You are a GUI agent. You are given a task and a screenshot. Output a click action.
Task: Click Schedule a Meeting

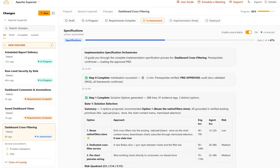click(x=211, y=2)
